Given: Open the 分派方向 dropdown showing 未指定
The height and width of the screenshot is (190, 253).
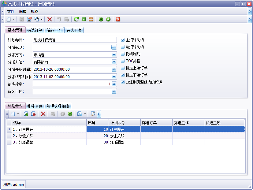Looking at the screenshot, I should pyautogui.click(x=114, y=55).
